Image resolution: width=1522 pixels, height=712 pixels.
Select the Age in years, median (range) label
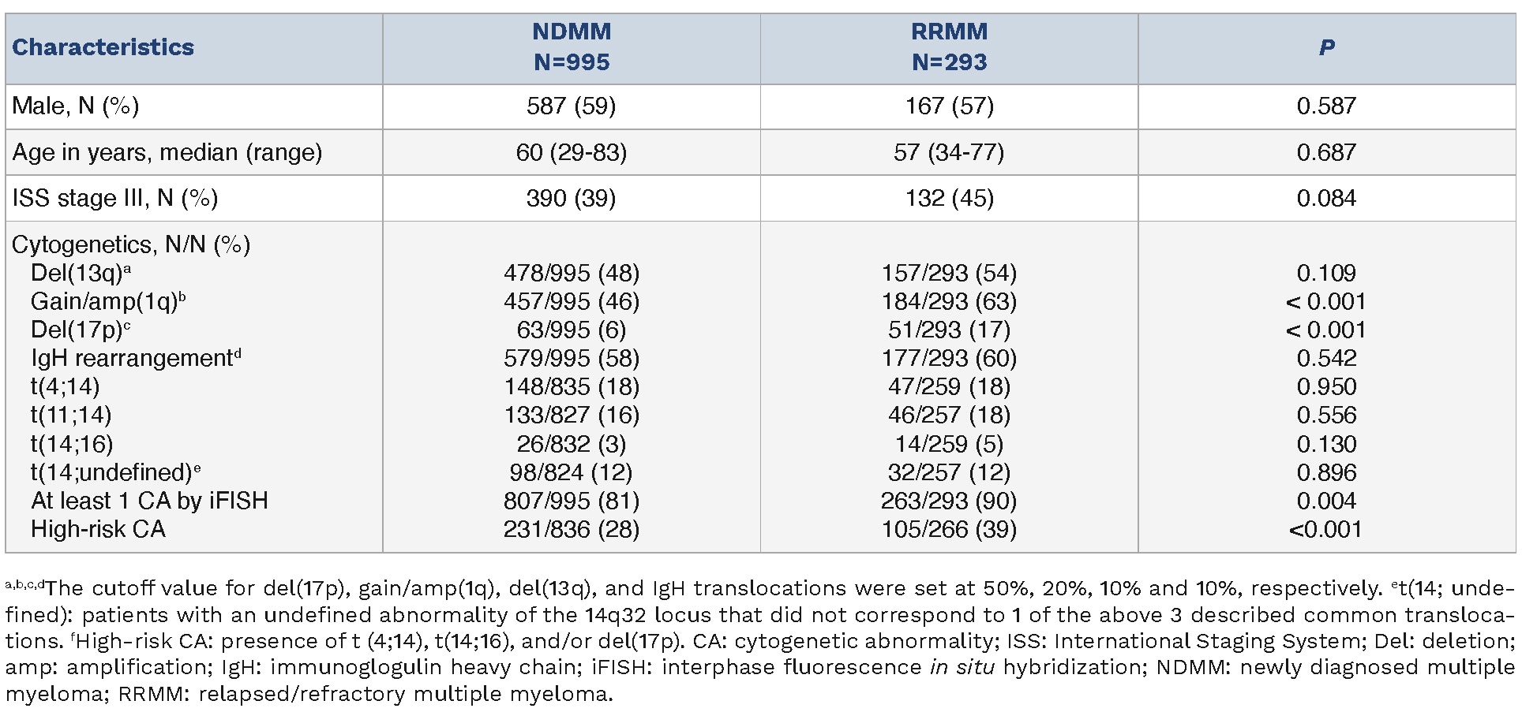coord(167,152)
